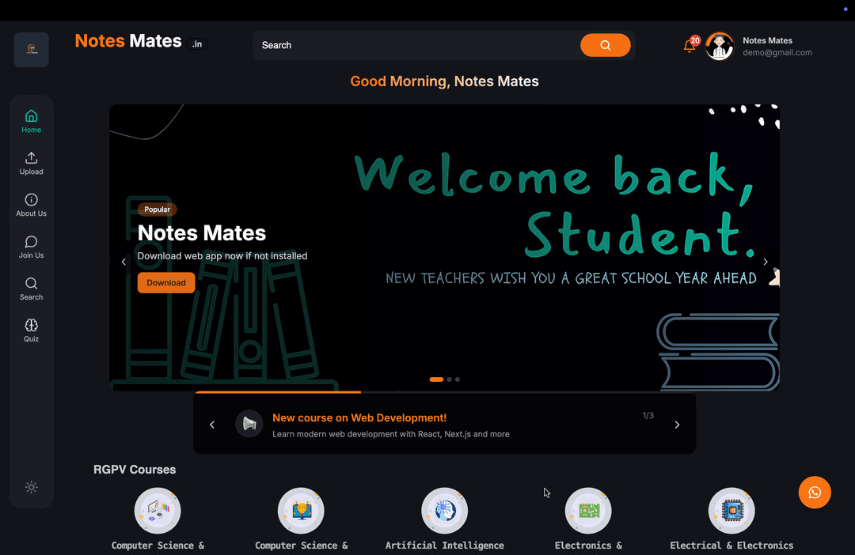This screenshot has width=855, height=555.
Task: Click the user profile avatar
Action: tap(720, 47)
